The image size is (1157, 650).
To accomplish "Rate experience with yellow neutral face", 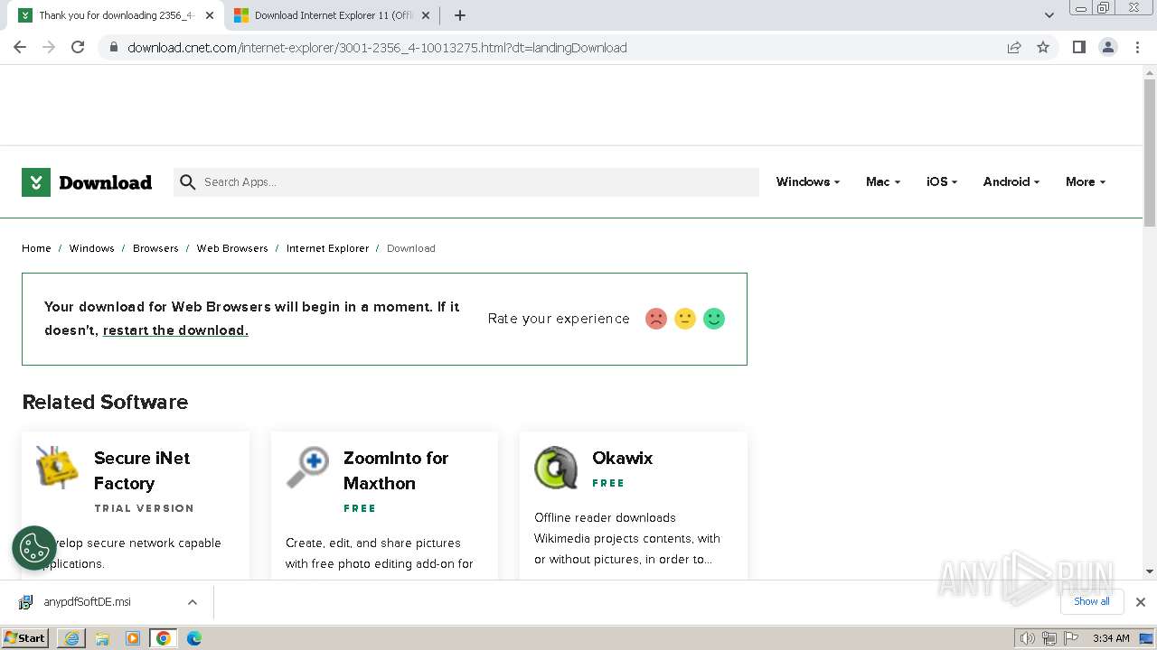I will click(685, 319).
